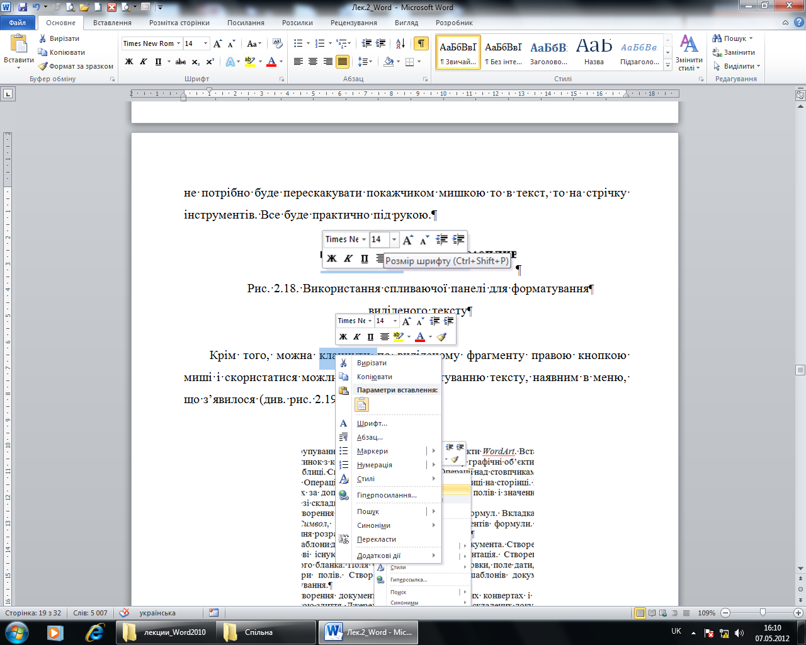The image size is (806, 645).
Task: Expand the Styles gallery more arrow
Action: click(668, 66)
